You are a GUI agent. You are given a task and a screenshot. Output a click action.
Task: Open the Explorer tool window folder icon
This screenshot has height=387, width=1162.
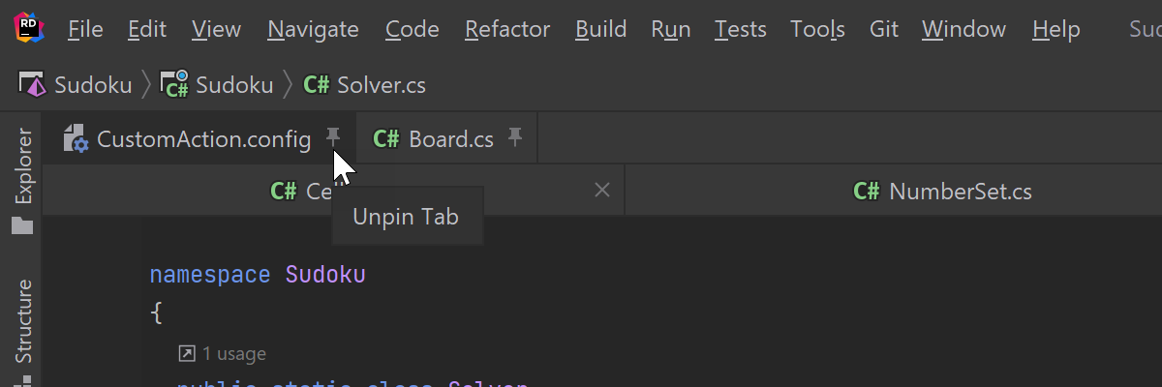pyautogui.click(x=21, y=226)
